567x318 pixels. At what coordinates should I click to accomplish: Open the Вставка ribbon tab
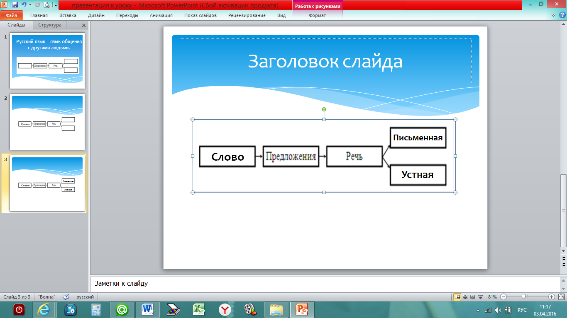point(68,15)
